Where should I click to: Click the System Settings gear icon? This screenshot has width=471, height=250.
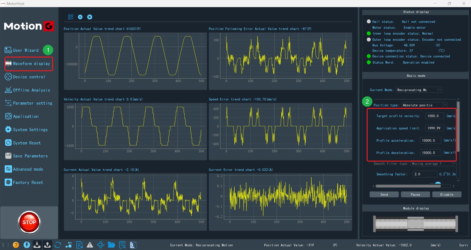pyautogui.click(x=8, y=129)
